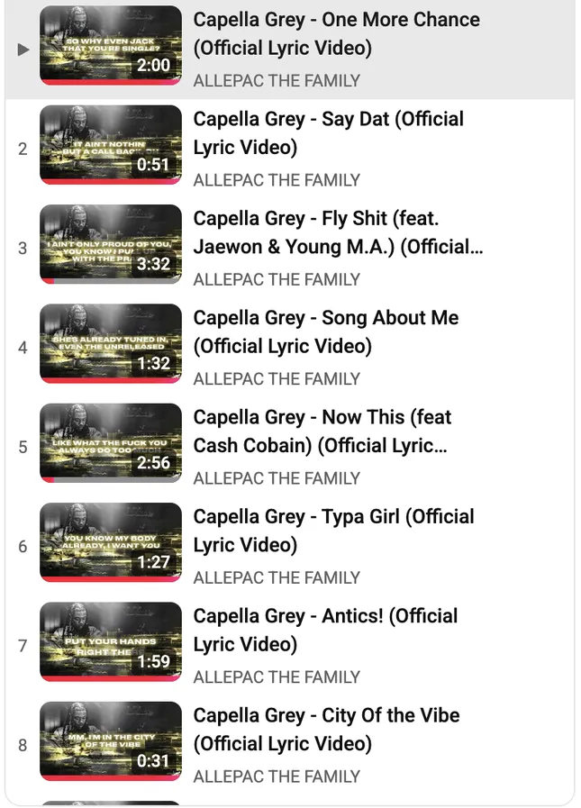This screenshot has height=808, width=581.
Task: Open the One More Chance video thumbnail
Action: [111, 45]
